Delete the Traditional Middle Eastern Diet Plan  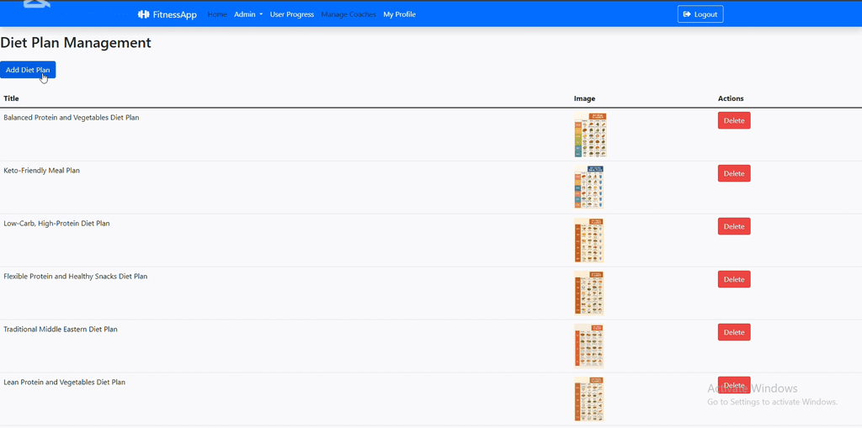734,332
